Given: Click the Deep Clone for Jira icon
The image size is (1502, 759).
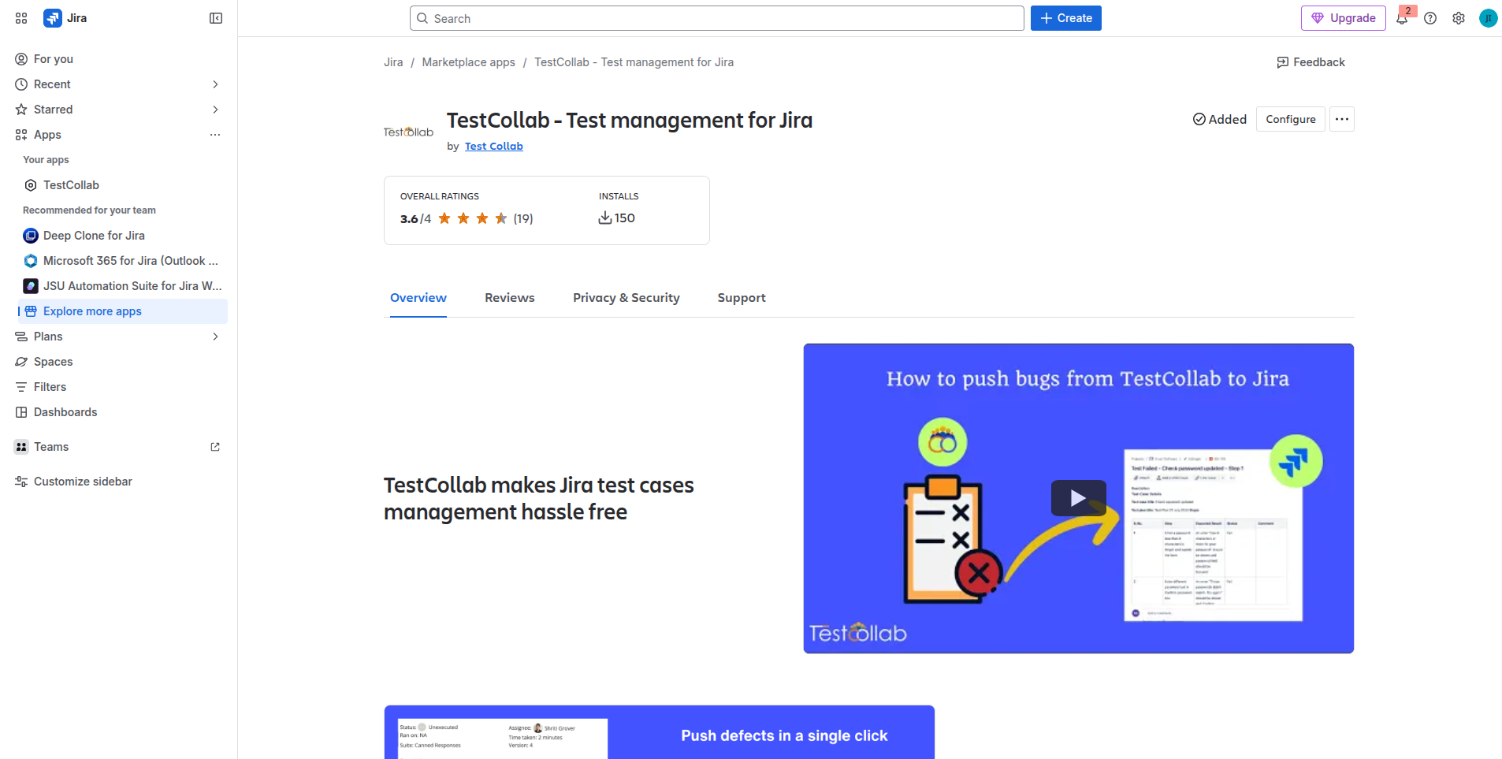Looking at the screenshot, I should [31, 236].
